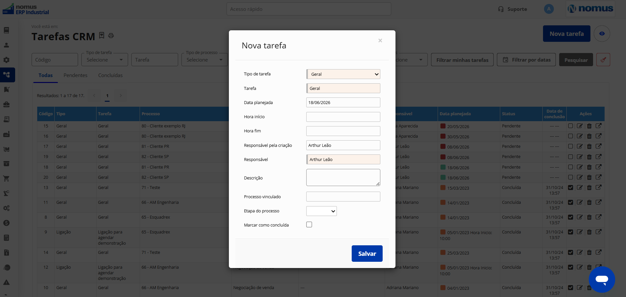
Task: Delete task 8 with trash icon
Action: (x=589, y=217)
